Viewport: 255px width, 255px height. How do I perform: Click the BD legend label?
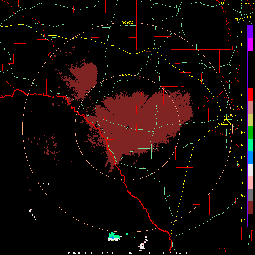pos(243,120)
